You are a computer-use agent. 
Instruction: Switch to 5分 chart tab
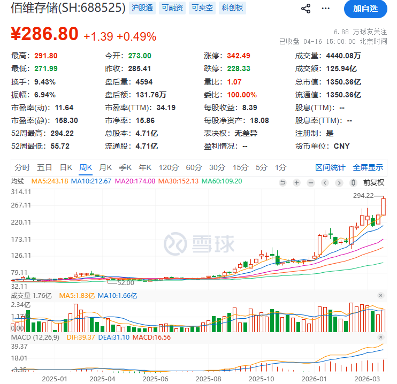262,167
